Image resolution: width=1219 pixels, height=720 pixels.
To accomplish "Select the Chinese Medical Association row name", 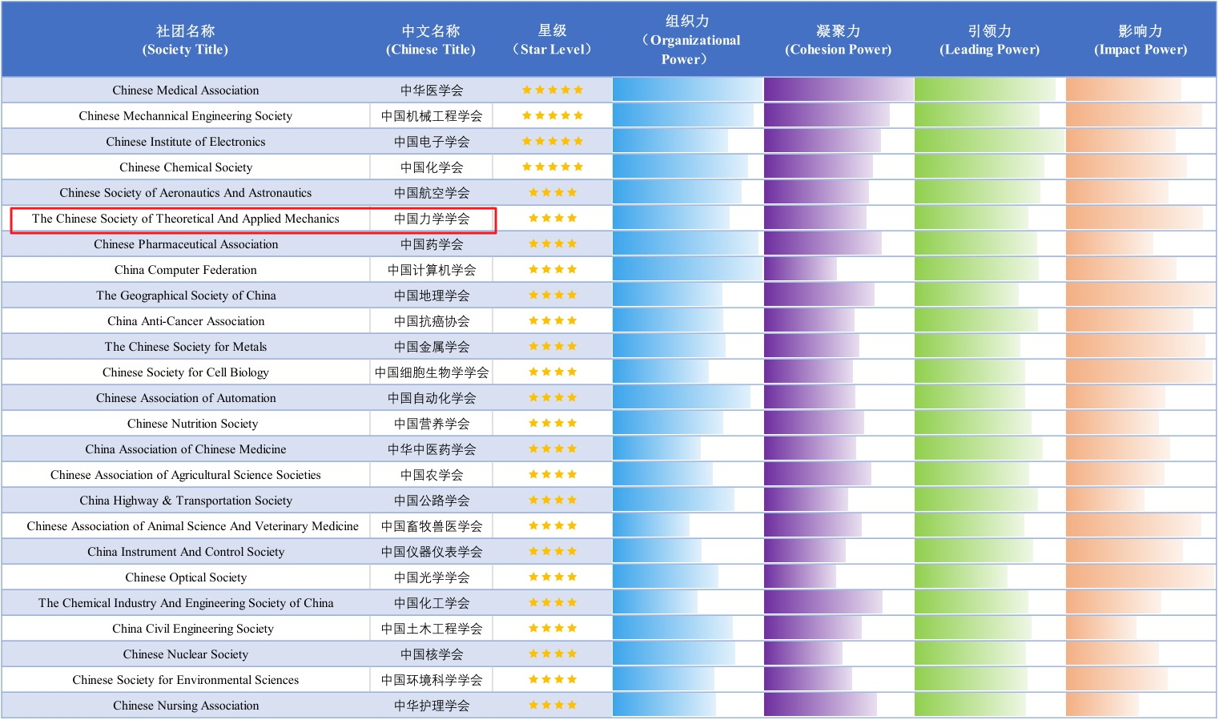I will (186, 91).
